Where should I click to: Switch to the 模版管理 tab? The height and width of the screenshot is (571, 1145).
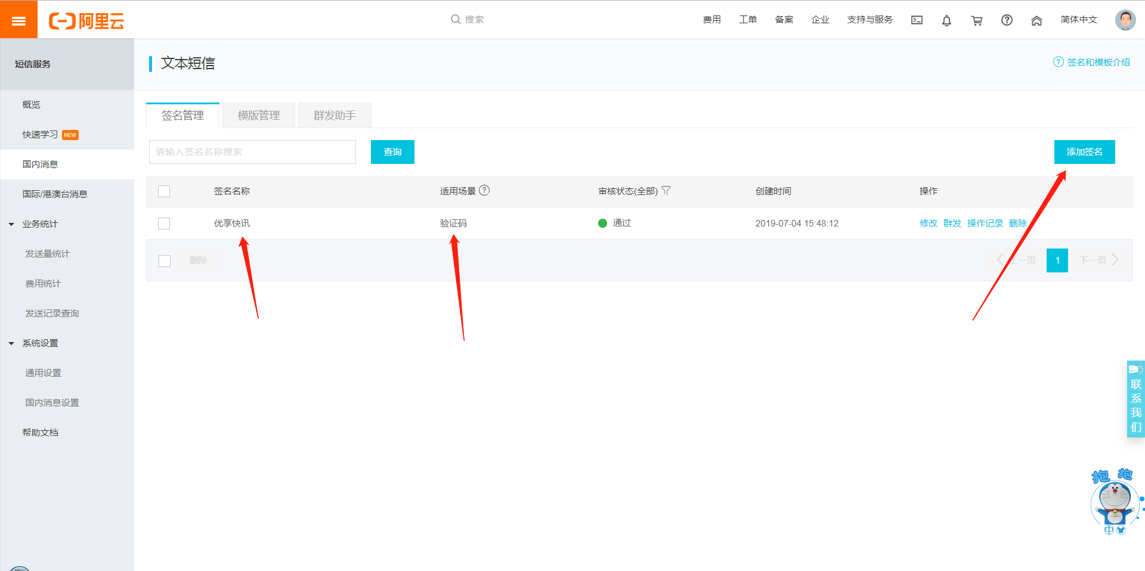259,116
